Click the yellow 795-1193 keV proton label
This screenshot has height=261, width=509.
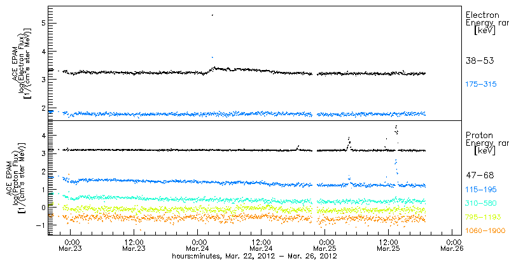coord(484,217)
